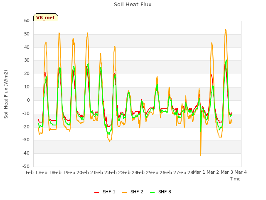
Task: Click the 0 y-axis tick label
Action: click(28, 100)
